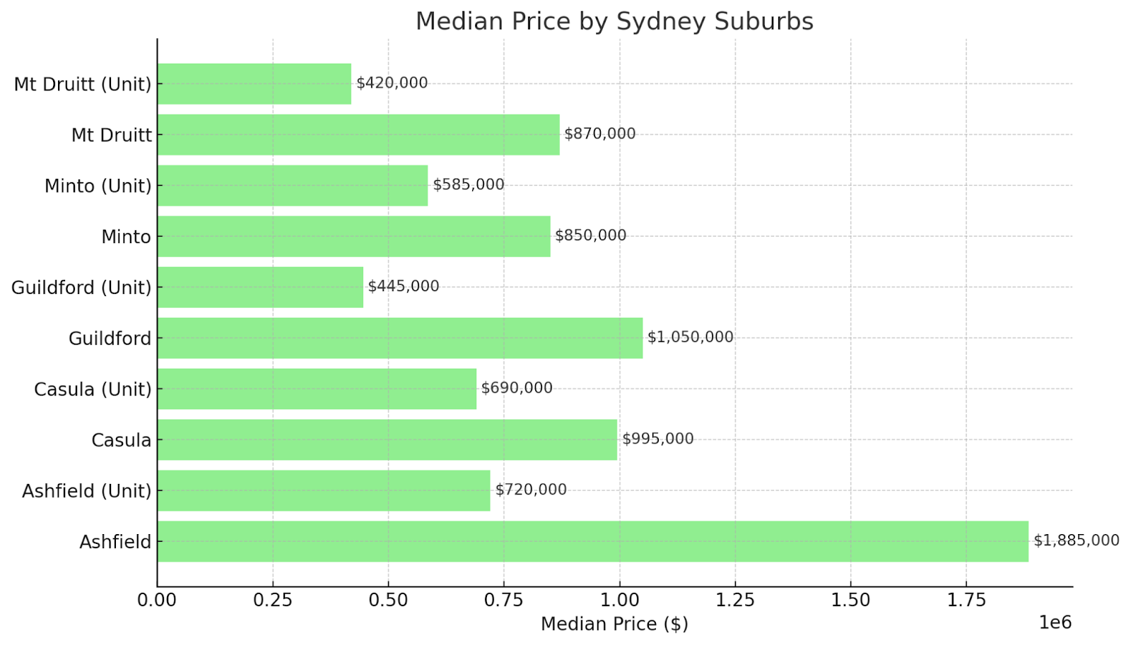The image size is (1131, 645).
Task: Click the green bar with the $445,000 label
Action: pos(260,288)
